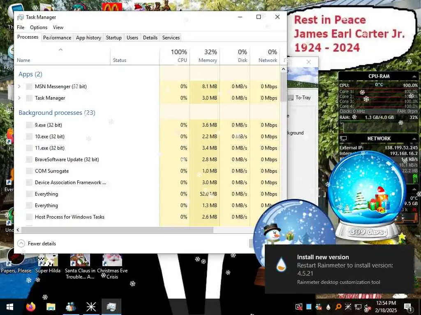The image size is (421, 315).
Task: Open the Action Center notifications icon
Action: point(407,307)
